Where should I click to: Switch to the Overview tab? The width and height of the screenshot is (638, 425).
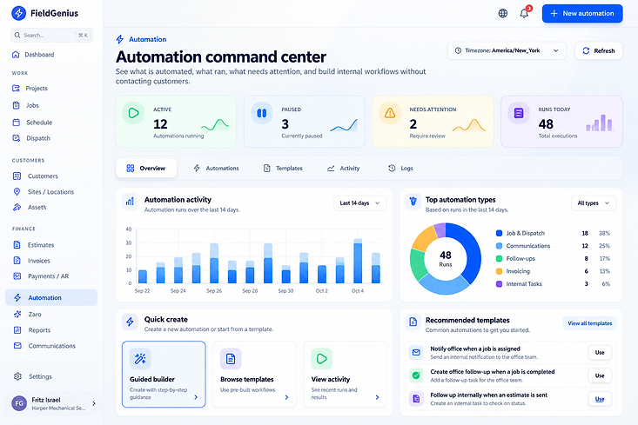146,169
